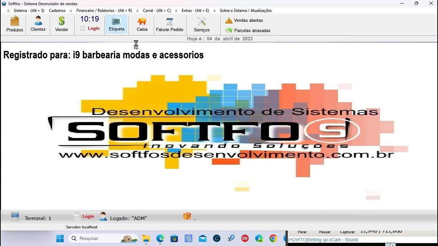Click the status bar Login keys icon
Viewport: 438px width, 246px height.
[x=77, y=216]
